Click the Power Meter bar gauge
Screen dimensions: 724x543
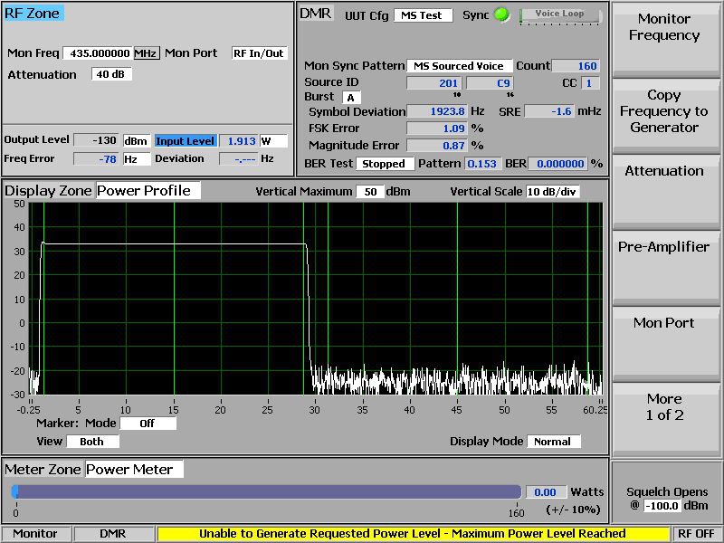[267, 492]
